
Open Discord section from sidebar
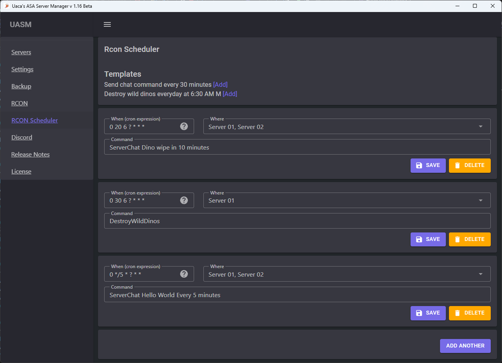tap(22, 138)
